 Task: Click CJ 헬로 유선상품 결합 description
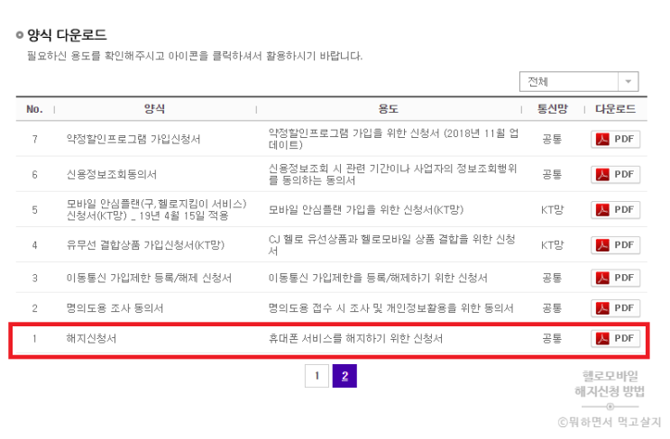(x=392, y=245)
